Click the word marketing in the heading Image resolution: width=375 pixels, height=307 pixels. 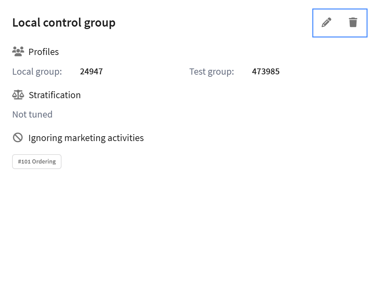[85, 138]
